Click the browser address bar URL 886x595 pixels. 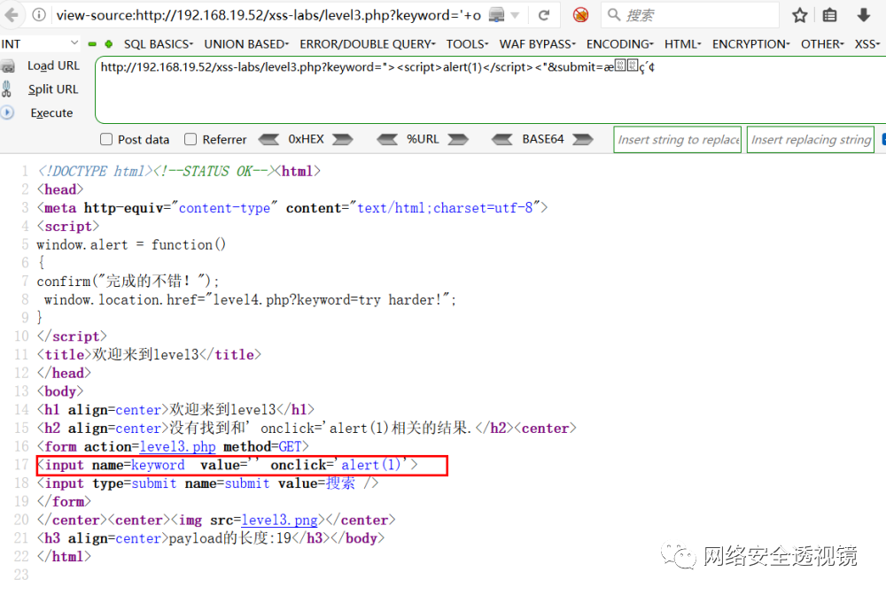point(268,15)
